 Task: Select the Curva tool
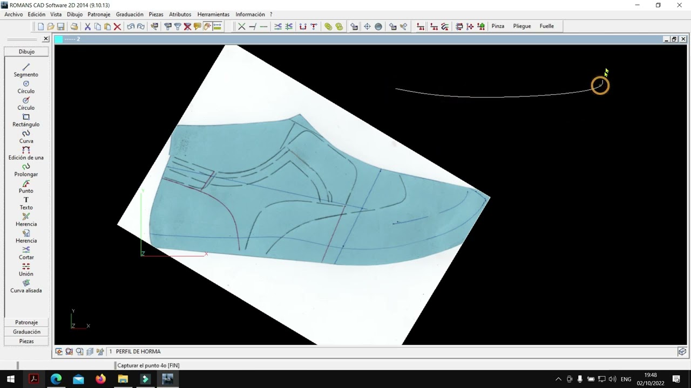pyautogui.click(x=26, y=137)
